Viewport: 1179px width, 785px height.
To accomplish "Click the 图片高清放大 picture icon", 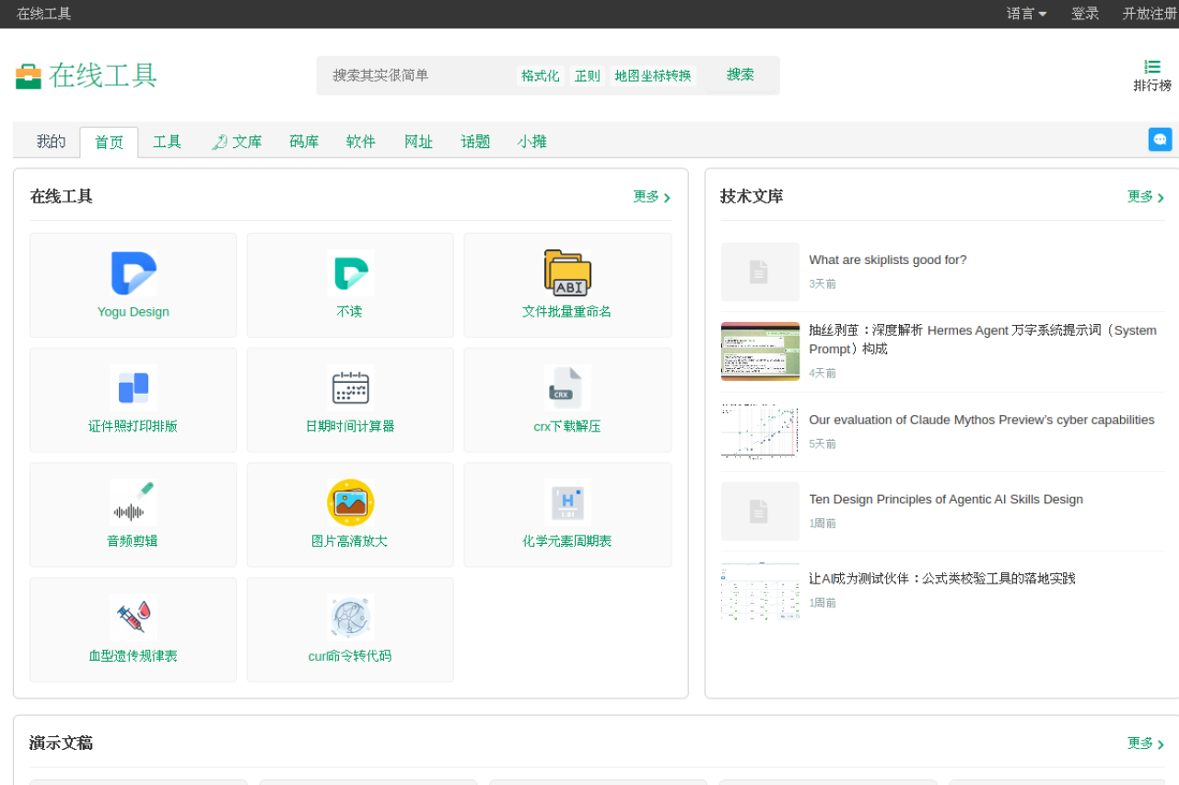I will point(350,502).
